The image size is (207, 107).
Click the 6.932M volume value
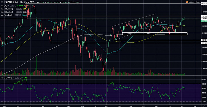[x=20, y=5]
